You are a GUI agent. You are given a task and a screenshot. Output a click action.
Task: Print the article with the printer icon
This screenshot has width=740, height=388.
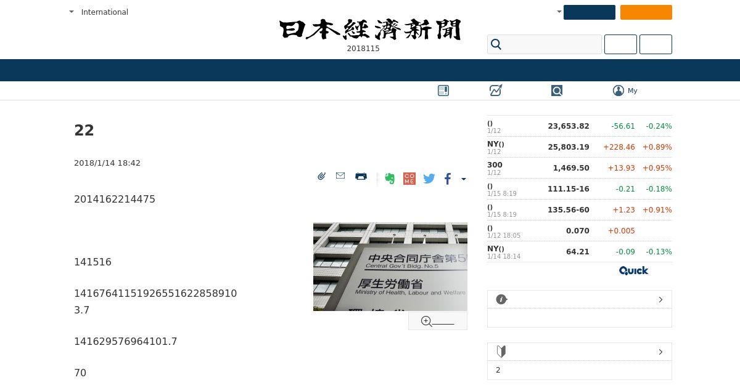361,176
